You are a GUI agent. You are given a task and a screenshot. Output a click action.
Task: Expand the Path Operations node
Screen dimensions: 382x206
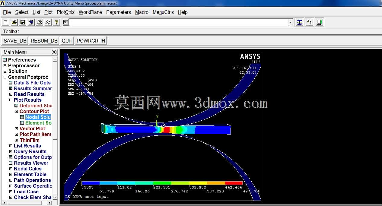tap(11, 180)
